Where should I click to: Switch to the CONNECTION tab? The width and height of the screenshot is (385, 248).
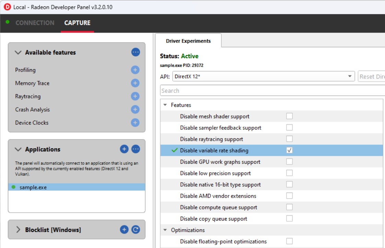(x=35, y=23)
